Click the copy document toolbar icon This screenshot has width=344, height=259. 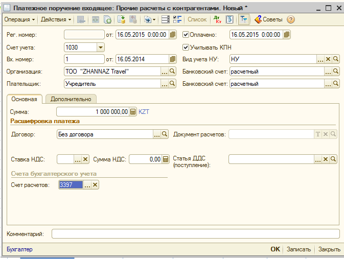coord(107,19)
